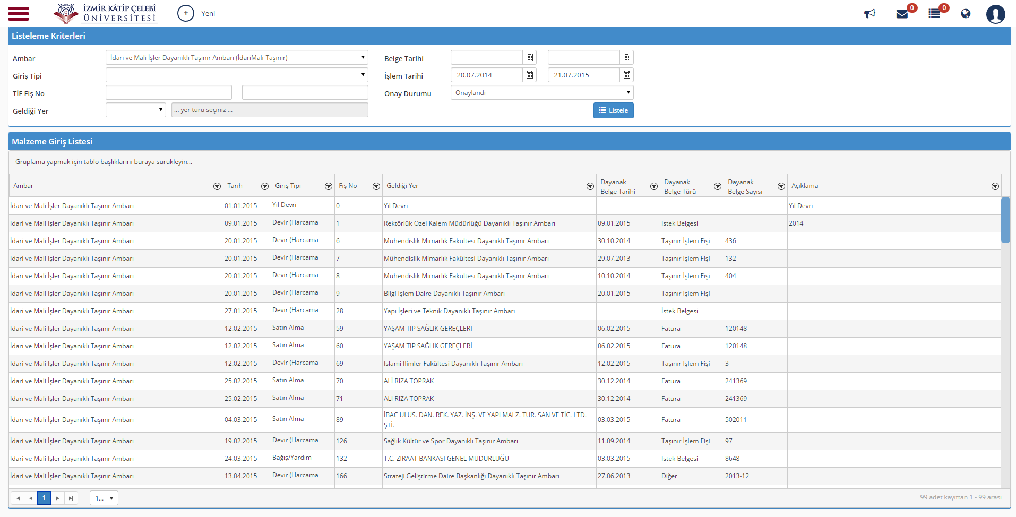
Task: Open the user profile avatar
Action: (x=996, y=14)
